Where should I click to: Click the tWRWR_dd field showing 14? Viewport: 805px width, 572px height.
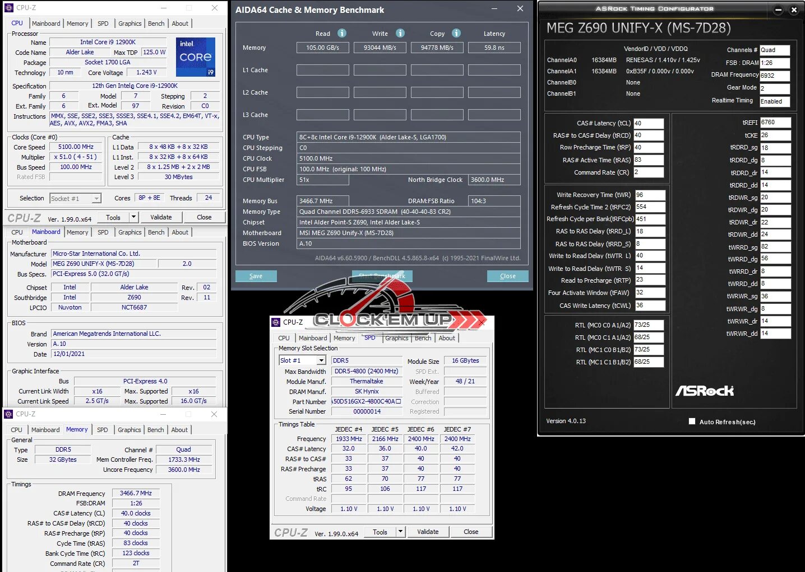(775, 333)
